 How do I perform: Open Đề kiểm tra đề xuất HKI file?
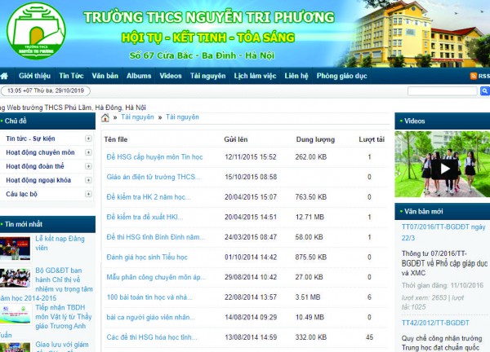pyautogui.click(x=145, y=217)
